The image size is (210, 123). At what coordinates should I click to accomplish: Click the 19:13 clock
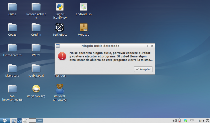(201, 121)
